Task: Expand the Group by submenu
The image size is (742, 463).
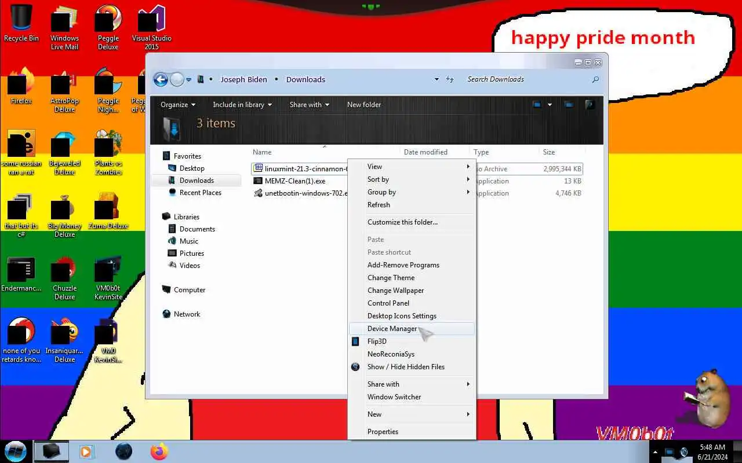Action: pos(412,192)
